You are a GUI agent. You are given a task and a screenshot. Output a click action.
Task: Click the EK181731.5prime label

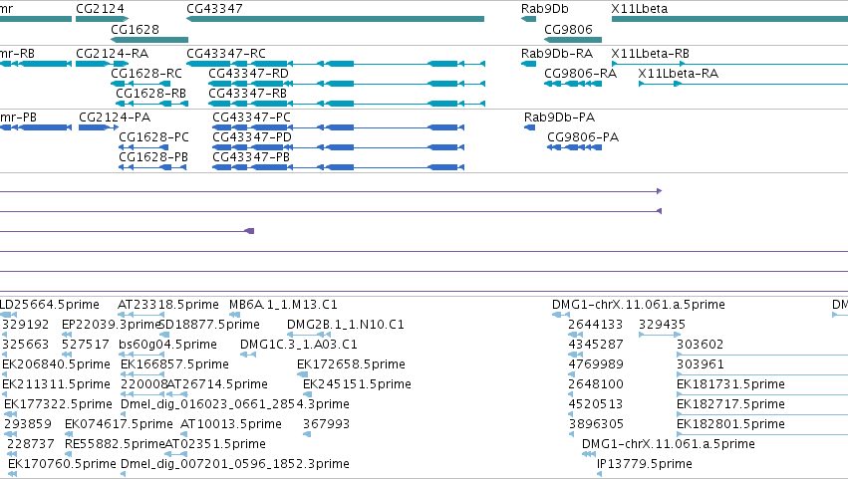(730, 384)
